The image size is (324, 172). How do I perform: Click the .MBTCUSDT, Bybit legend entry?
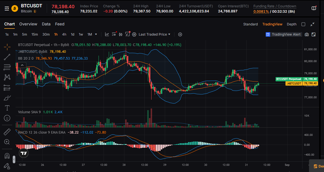(x=33, y=51)
